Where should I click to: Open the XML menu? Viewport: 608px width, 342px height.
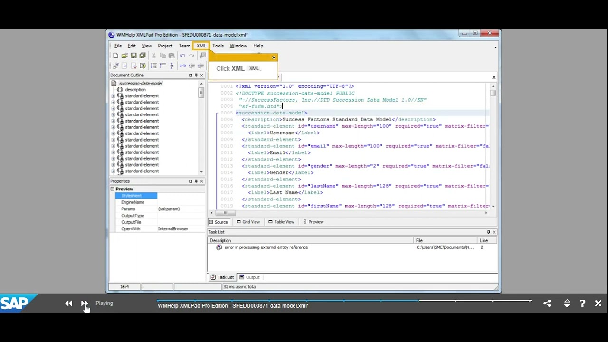coord(201,46)
